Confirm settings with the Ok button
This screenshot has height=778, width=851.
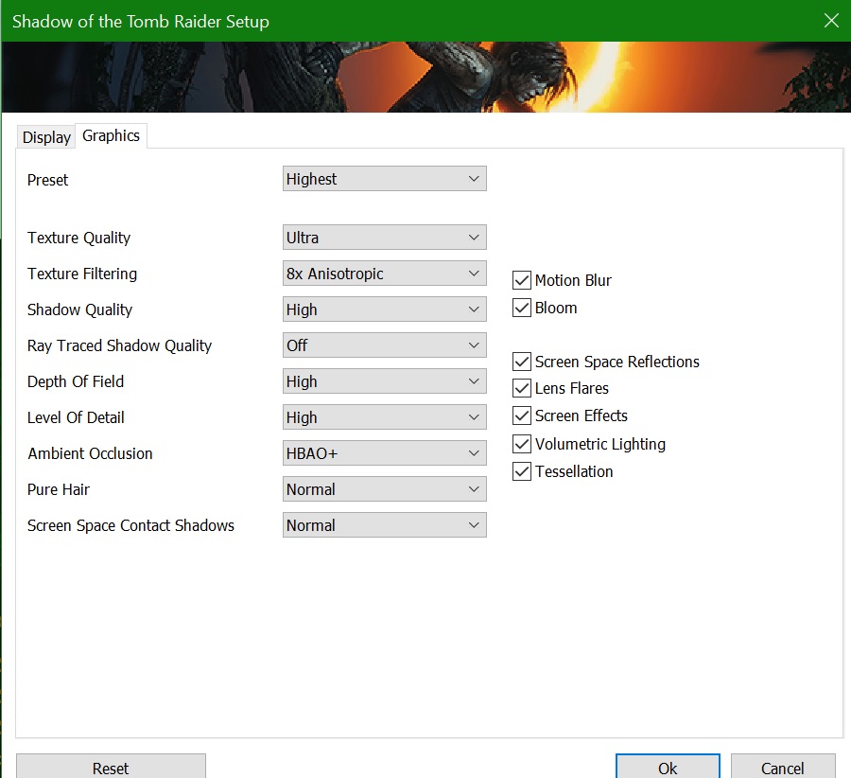668,768
